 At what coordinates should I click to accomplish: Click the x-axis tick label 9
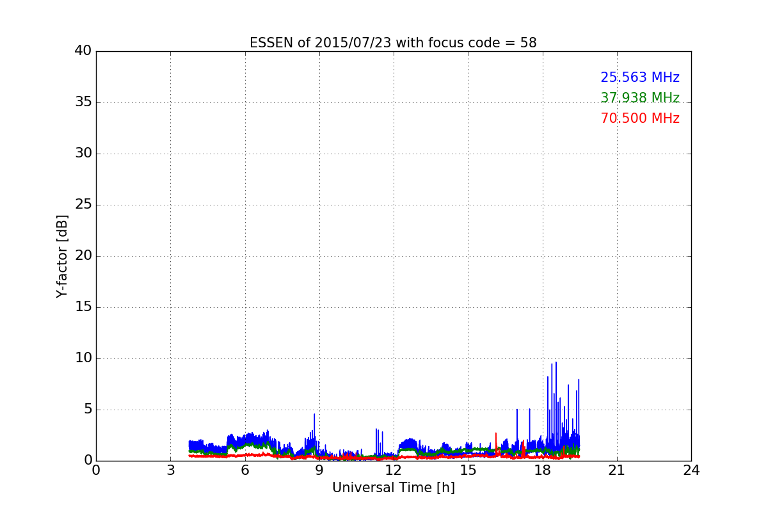click(319, 470)
